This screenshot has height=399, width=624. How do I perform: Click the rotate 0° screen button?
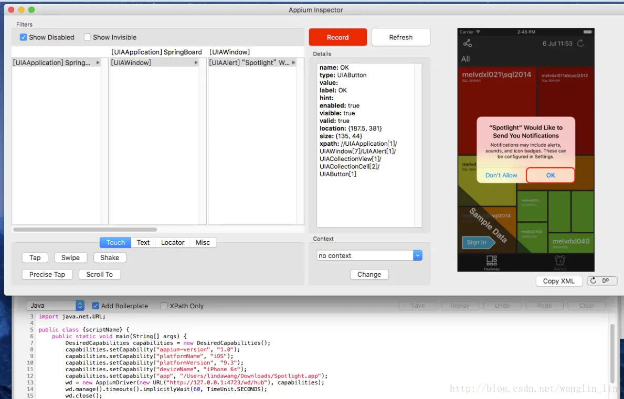click(x=602, y=281)
